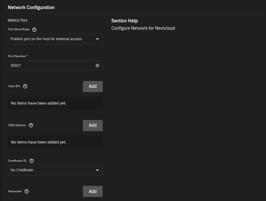View Networks help tooltip icon

pyautogui.click(x=27, y=191)
